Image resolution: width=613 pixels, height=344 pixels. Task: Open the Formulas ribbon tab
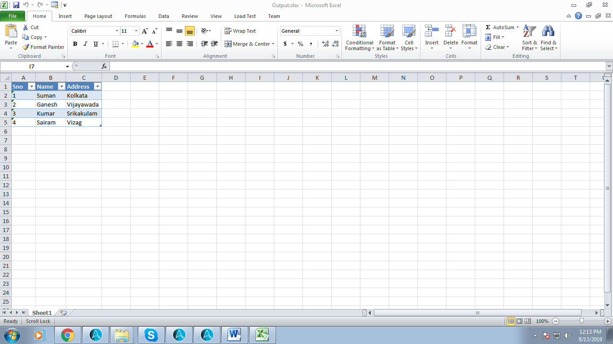pos(135,16)
